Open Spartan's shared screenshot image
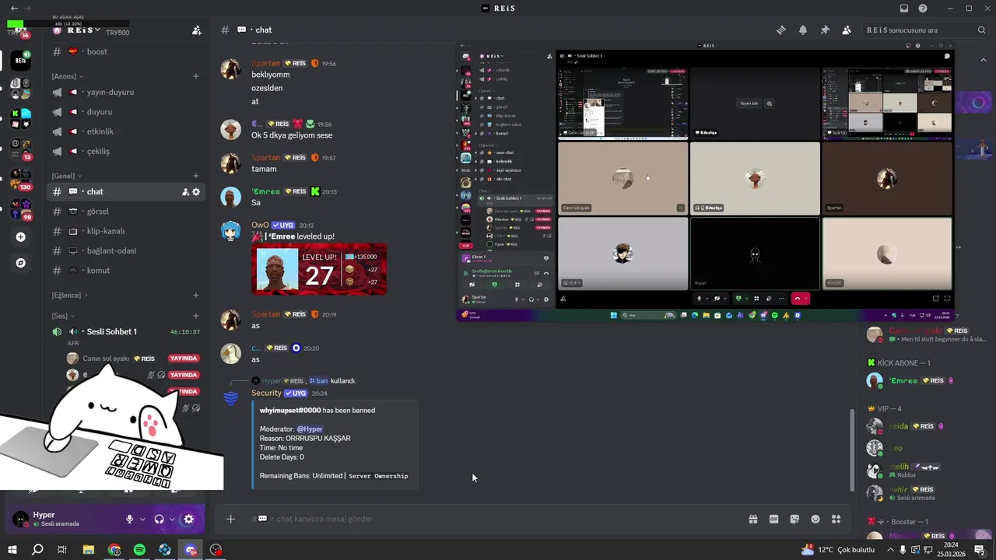 pyautogui.click(x=705, y=181)
